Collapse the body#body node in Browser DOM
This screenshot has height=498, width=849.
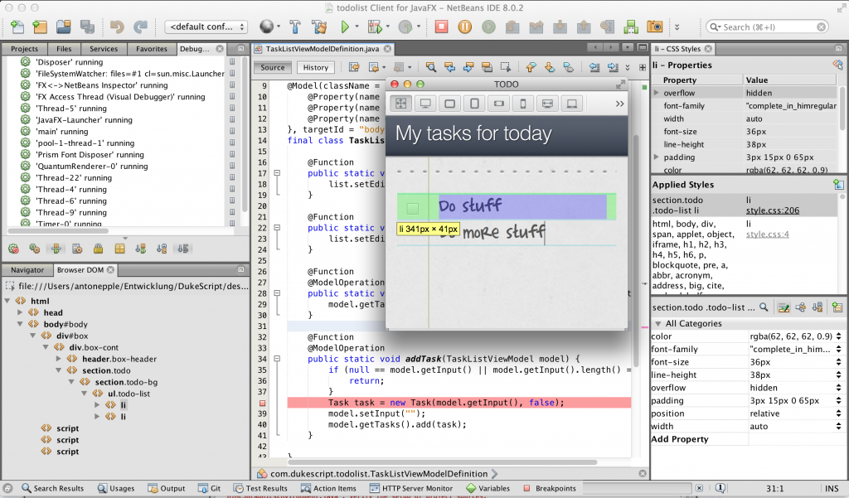coord(20,324)
